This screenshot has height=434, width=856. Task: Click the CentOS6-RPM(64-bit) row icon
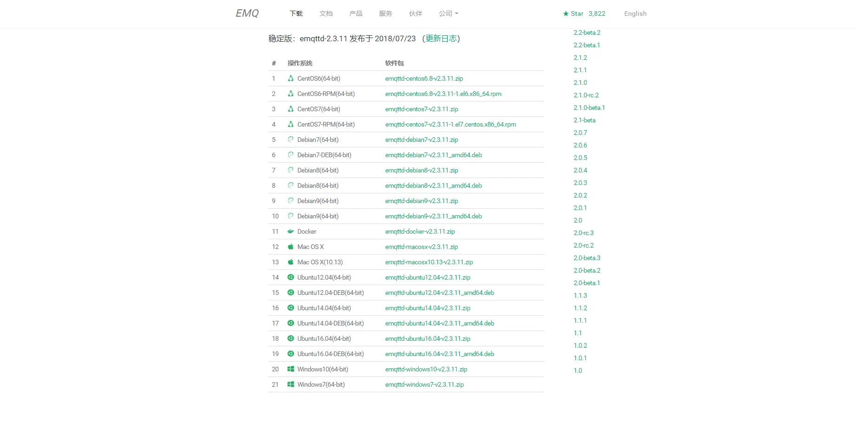(290, 94)
